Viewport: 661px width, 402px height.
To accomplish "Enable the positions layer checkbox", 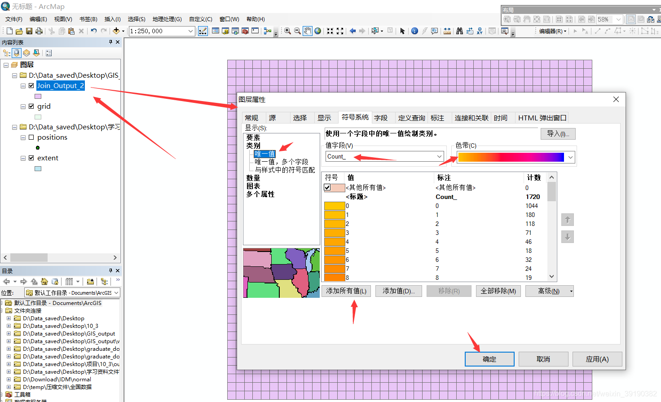I will [x=31, y=137].
